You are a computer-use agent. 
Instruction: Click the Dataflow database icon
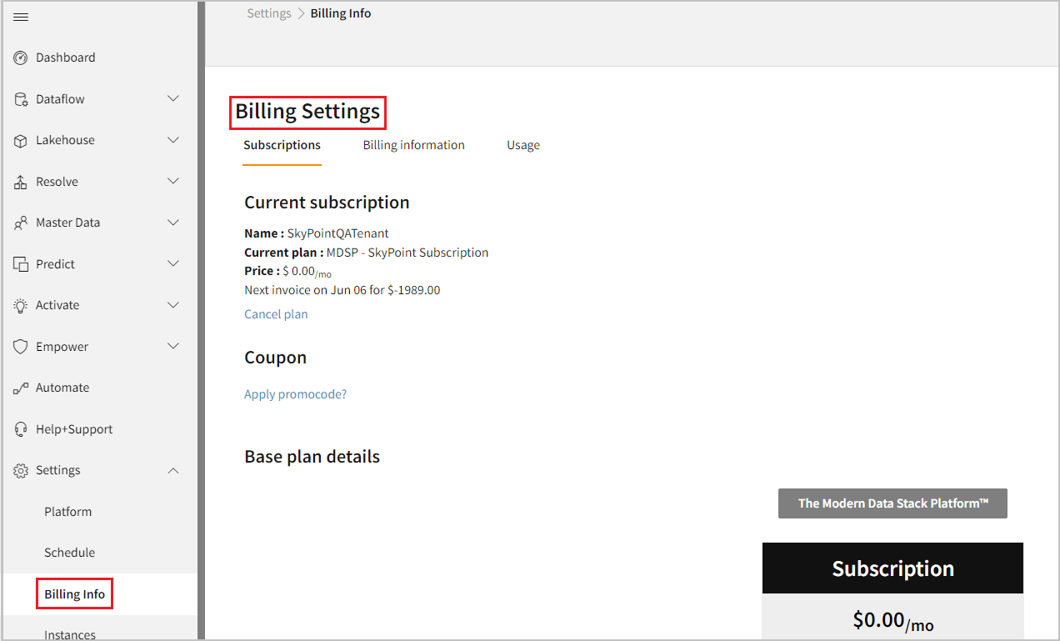coord(21,99)
